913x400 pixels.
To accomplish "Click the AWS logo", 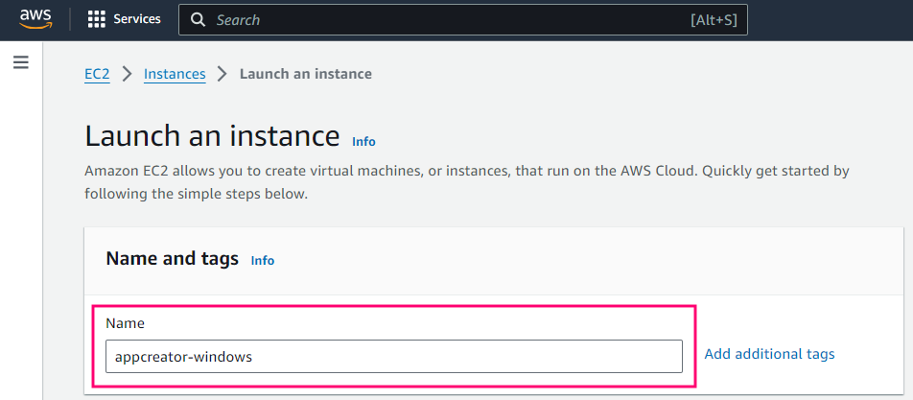I will [x=35, y=19].
